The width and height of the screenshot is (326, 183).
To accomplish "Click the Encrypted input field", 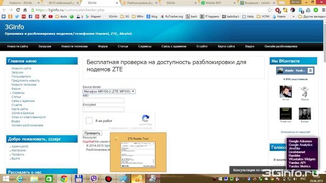I will (103, 109).
